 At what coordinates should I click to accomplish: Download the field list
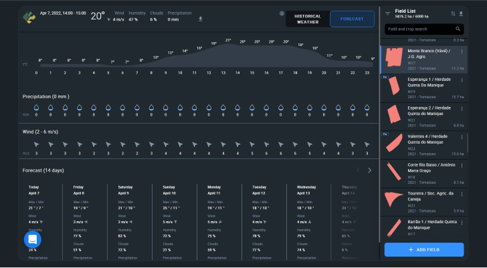[x=461, y=13]
